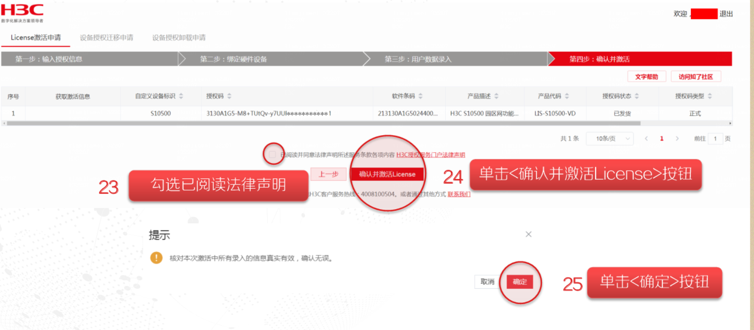Click the 213130A1G5024400 barcode cell

click(408, 113)
